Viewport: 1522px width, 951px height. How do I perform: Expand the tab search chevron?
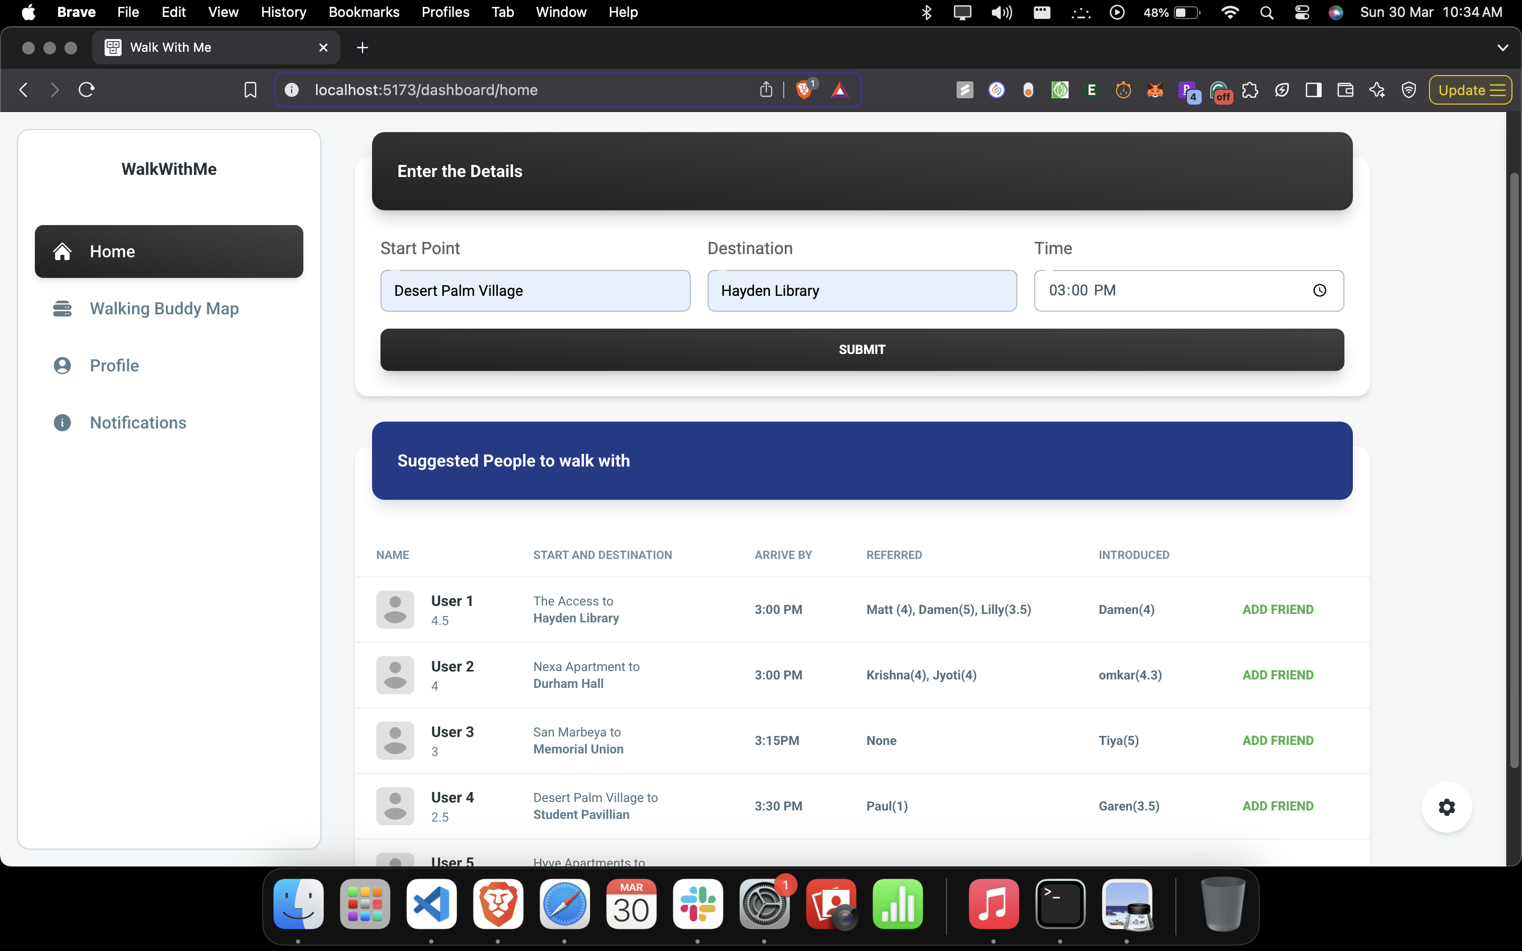[1502, 48]
